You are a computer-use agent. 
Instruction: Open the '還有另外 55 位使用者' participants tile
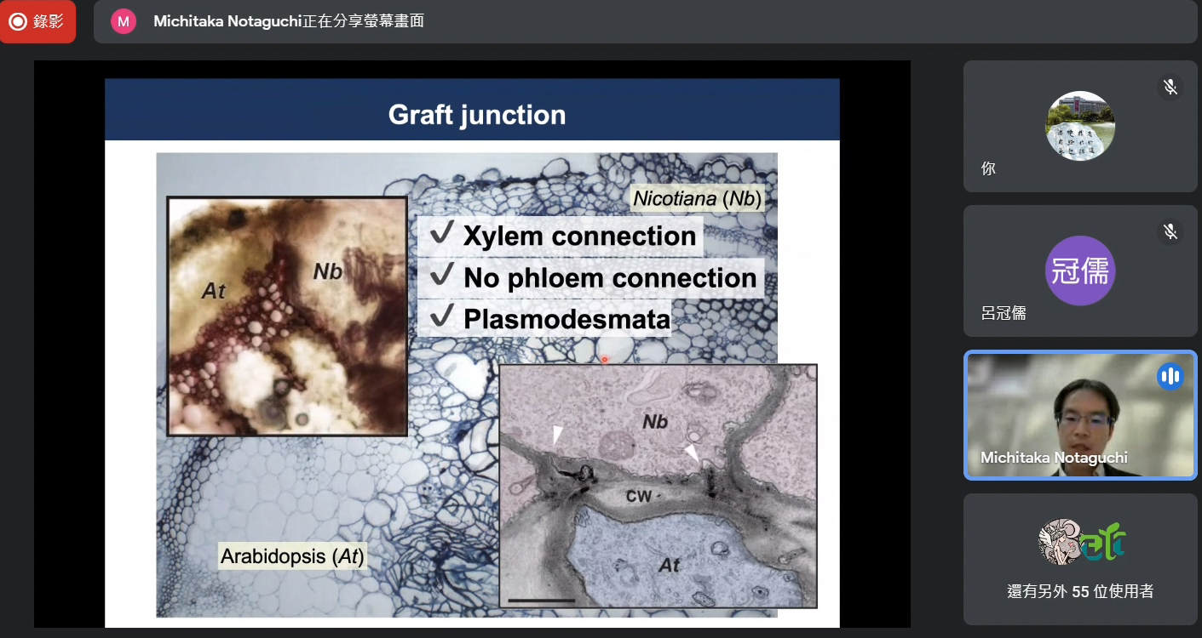point(1080,560)
